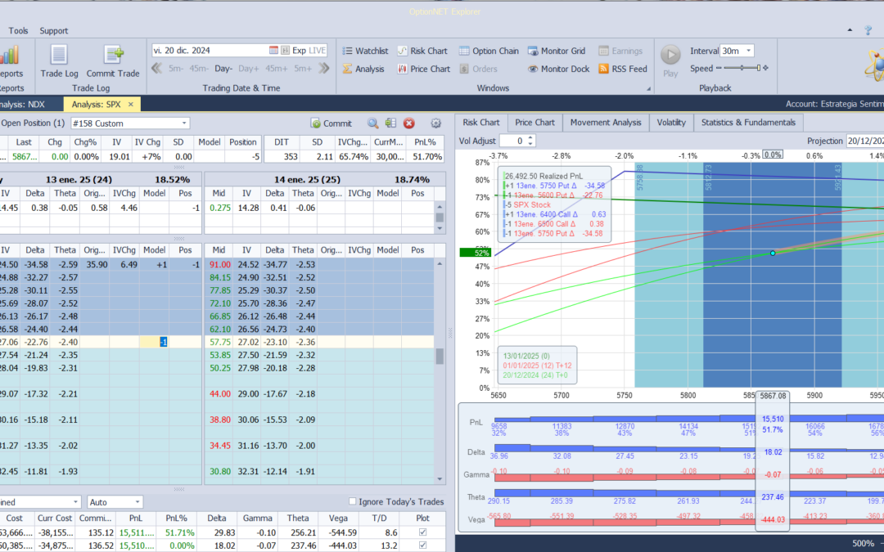Click the 13/01/2025 (0) legend entry
The height and width of the screenshot is (552, 884).
[526, 356]
